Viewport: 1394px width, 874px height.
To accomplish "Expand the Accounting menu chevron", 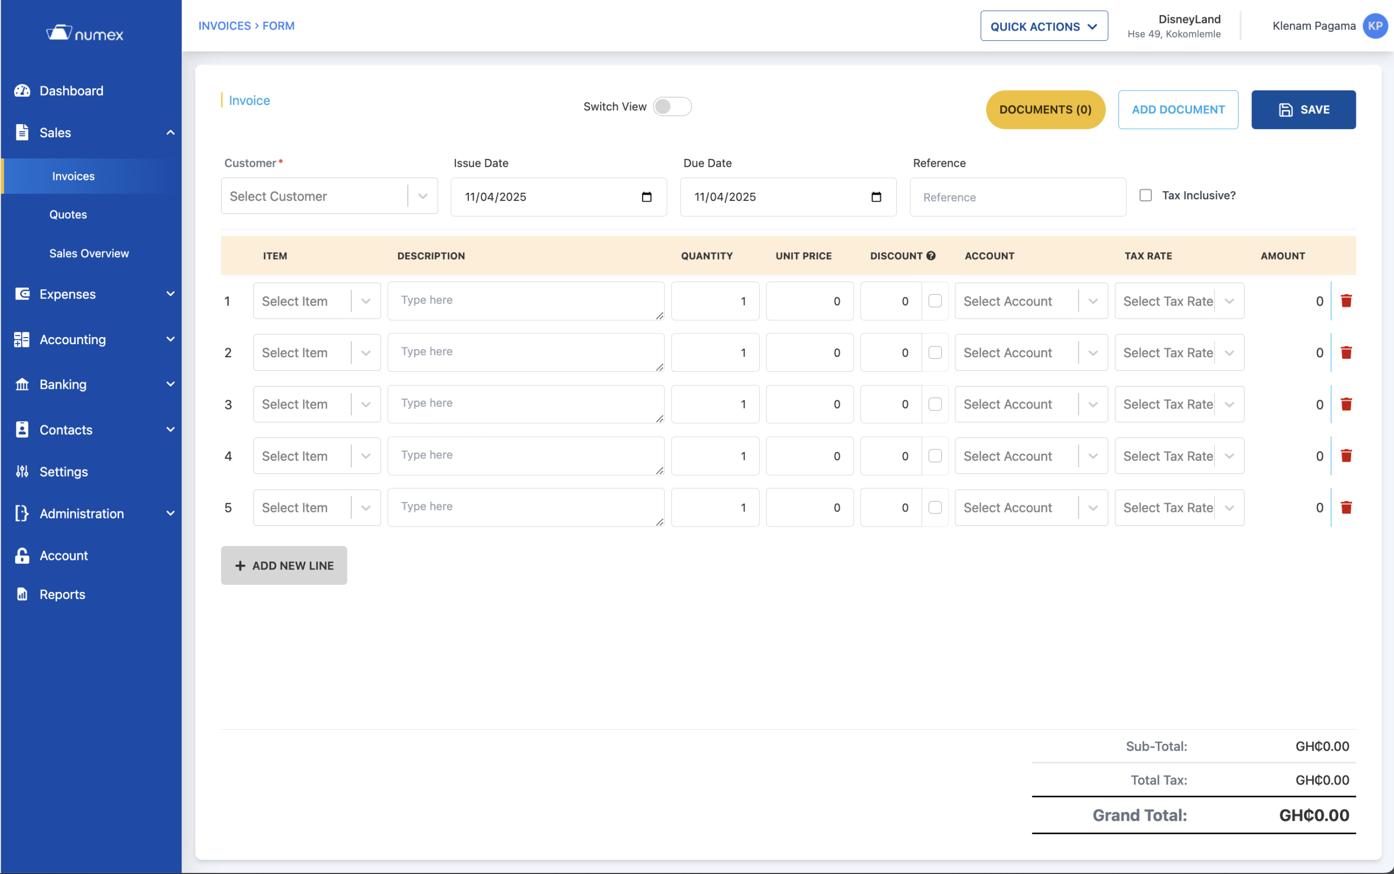I will (x=170, y=339).
